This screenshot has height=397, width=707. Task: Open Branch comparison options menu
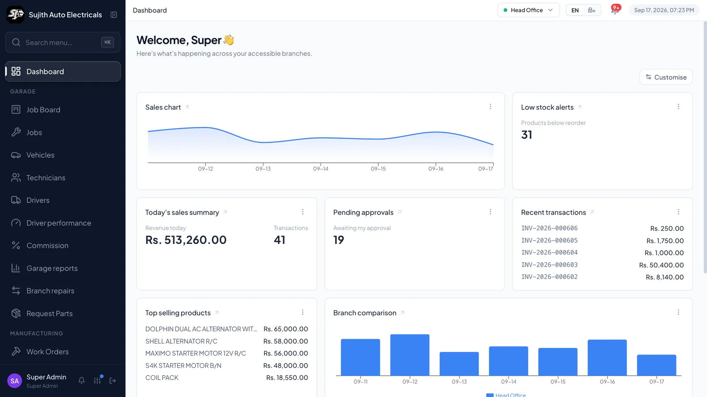coord(678,312)
